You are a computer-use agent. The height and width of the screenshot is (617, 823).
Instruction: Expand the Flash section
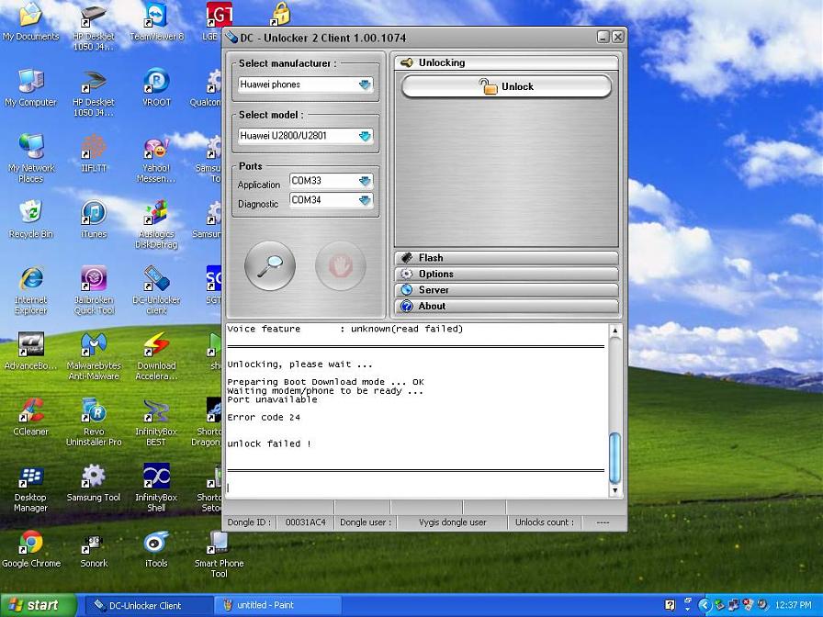coord(506,258)
